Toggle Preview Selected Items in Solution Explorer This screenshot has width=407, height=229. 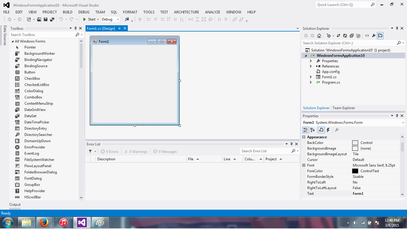[380, 36]
